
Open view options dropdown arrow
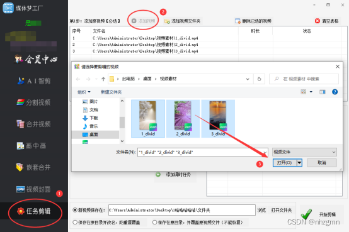[311, 92]
